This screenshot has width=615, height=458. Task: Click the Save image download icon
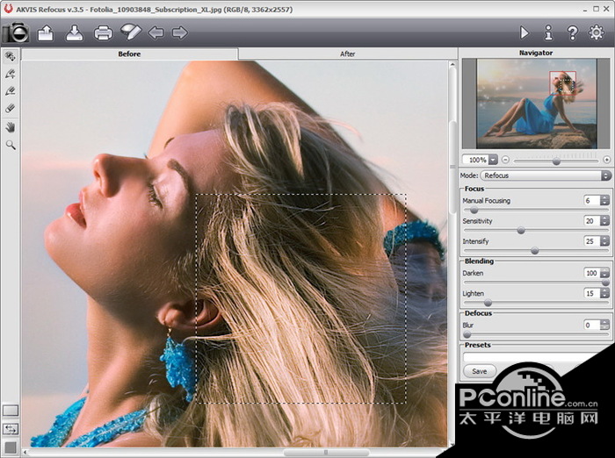coord(75,33)
